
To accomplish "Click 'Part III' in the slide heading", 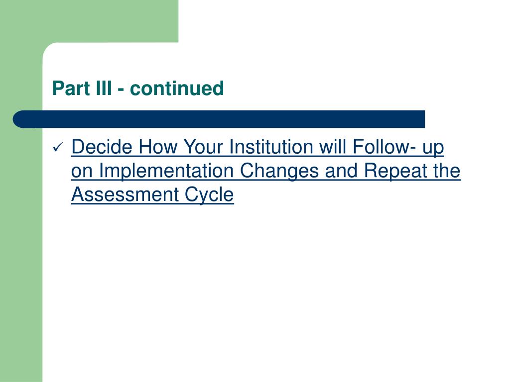I will pos(82,88).
